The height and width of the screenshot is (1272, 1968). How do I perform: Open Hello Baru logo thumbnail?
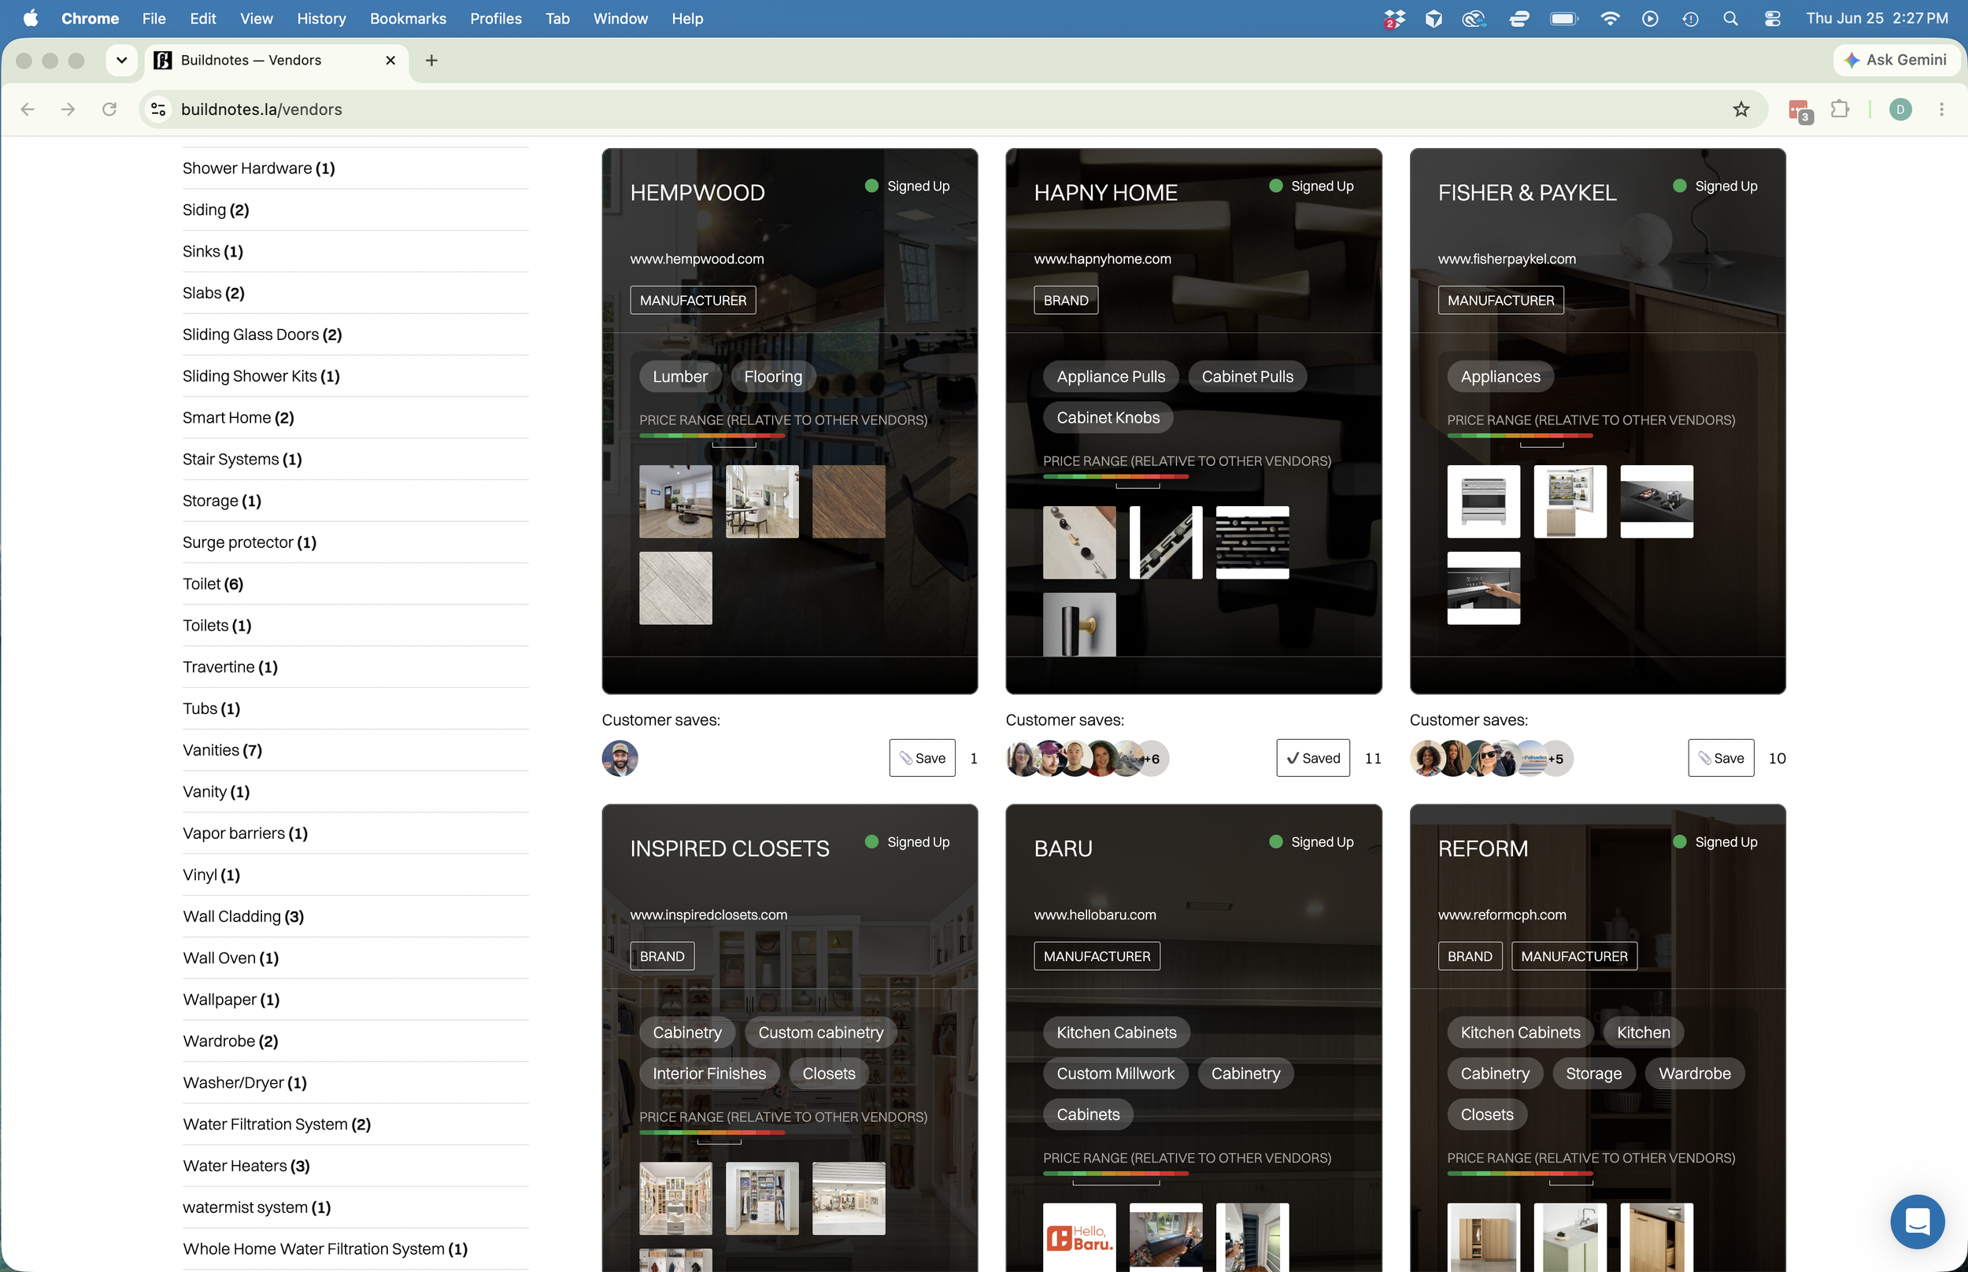[x=1078, y=1237]
